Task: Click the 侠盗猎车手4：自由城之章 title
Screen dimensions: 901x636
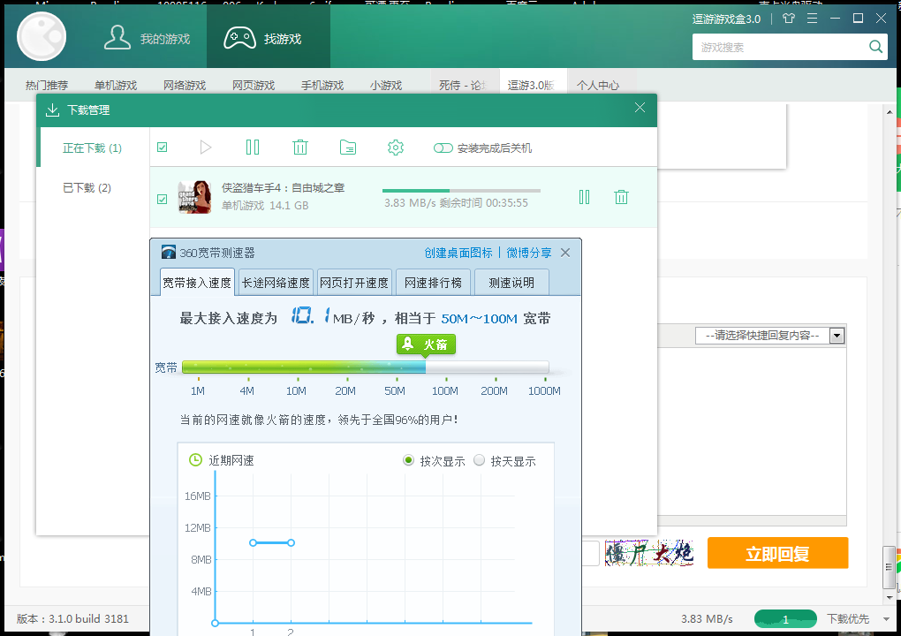Action: click(x=284, y=188)
